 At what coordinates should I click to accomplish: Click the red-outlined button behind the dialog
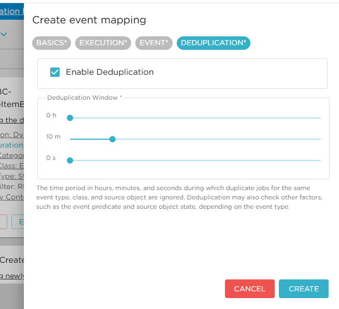3,222
